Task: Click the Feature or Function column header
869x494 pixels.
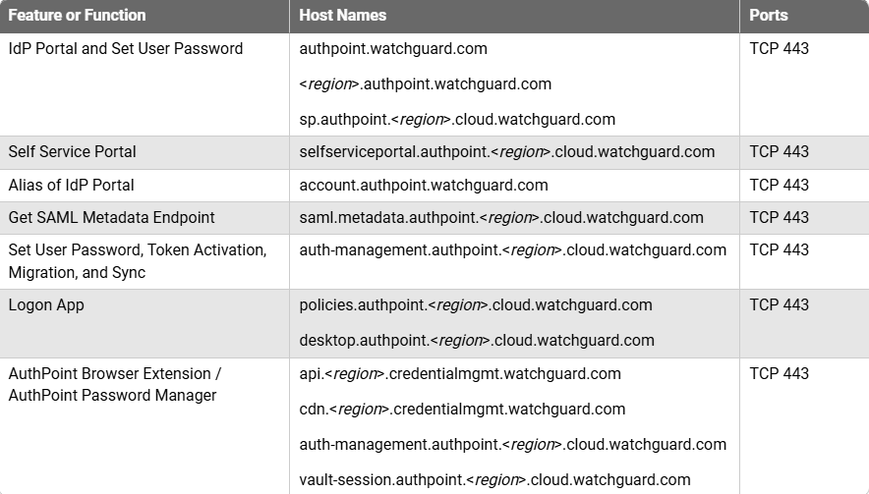Action: tap(77, 16)
